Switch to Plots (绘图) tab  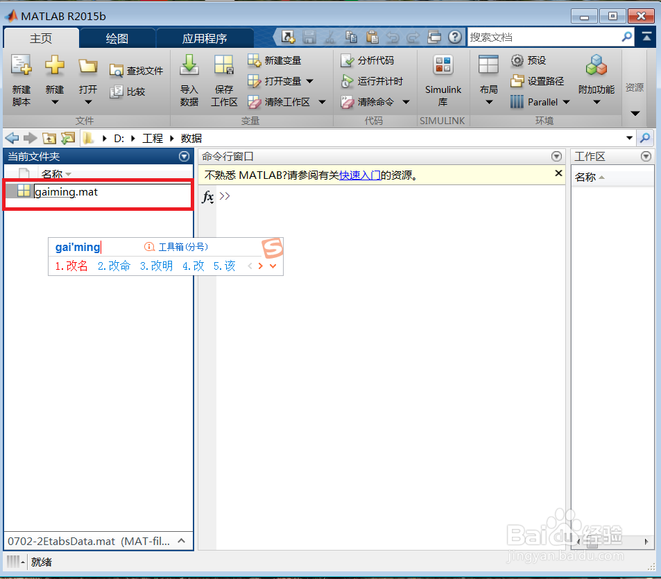(x=117, y=39)
